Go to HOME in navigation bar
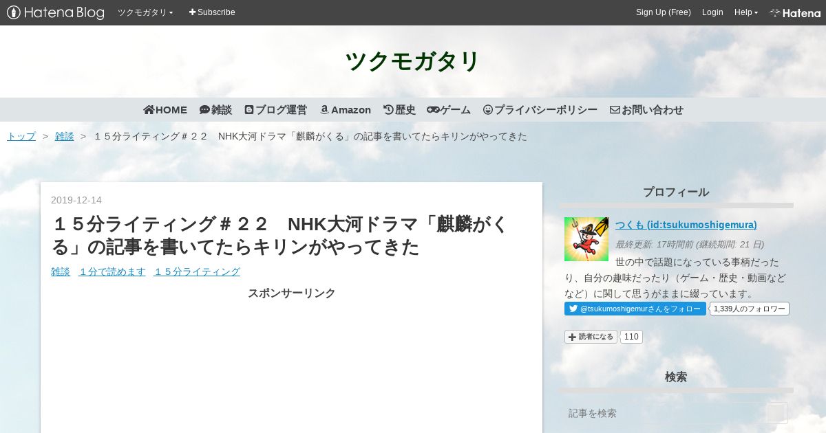Image resolution: width=826 pixels, height=433 pixels. coord(165,110)
